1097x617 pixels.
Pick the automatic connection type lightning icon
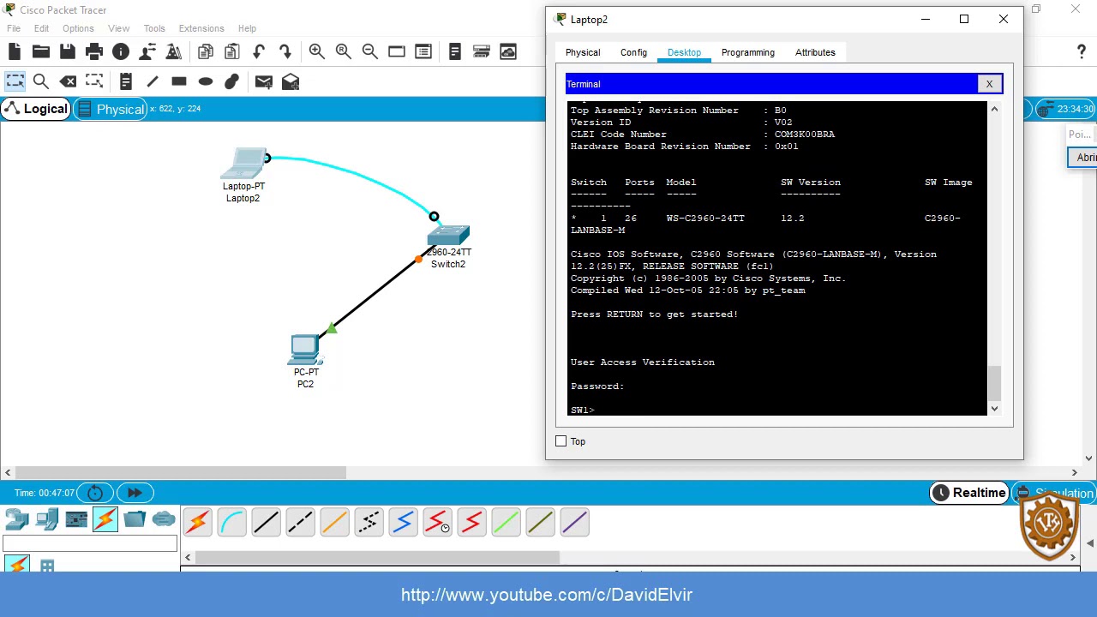pyautogui.click(x=198, y=522)
